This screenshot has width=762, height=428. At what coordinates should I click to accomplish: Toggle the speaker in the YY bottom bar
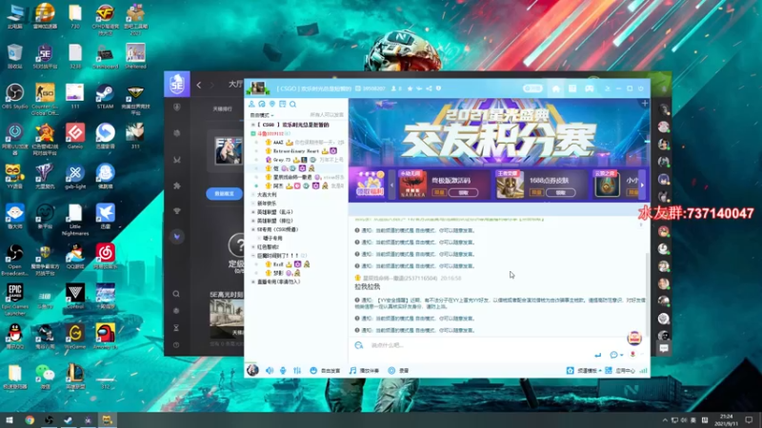coord(270,370)
